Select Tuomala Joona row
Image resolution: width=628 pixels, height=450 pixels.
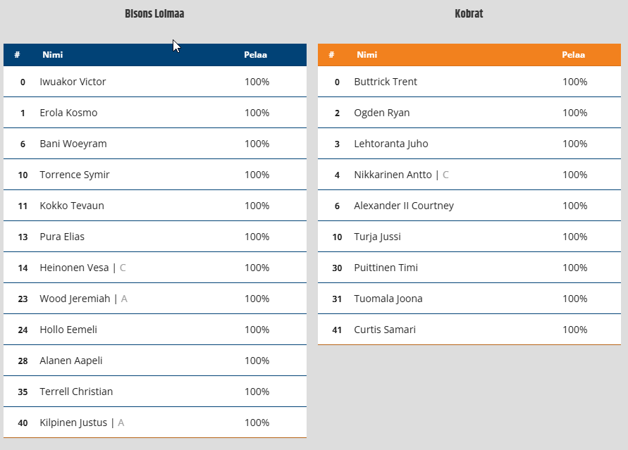pos(388,299)
